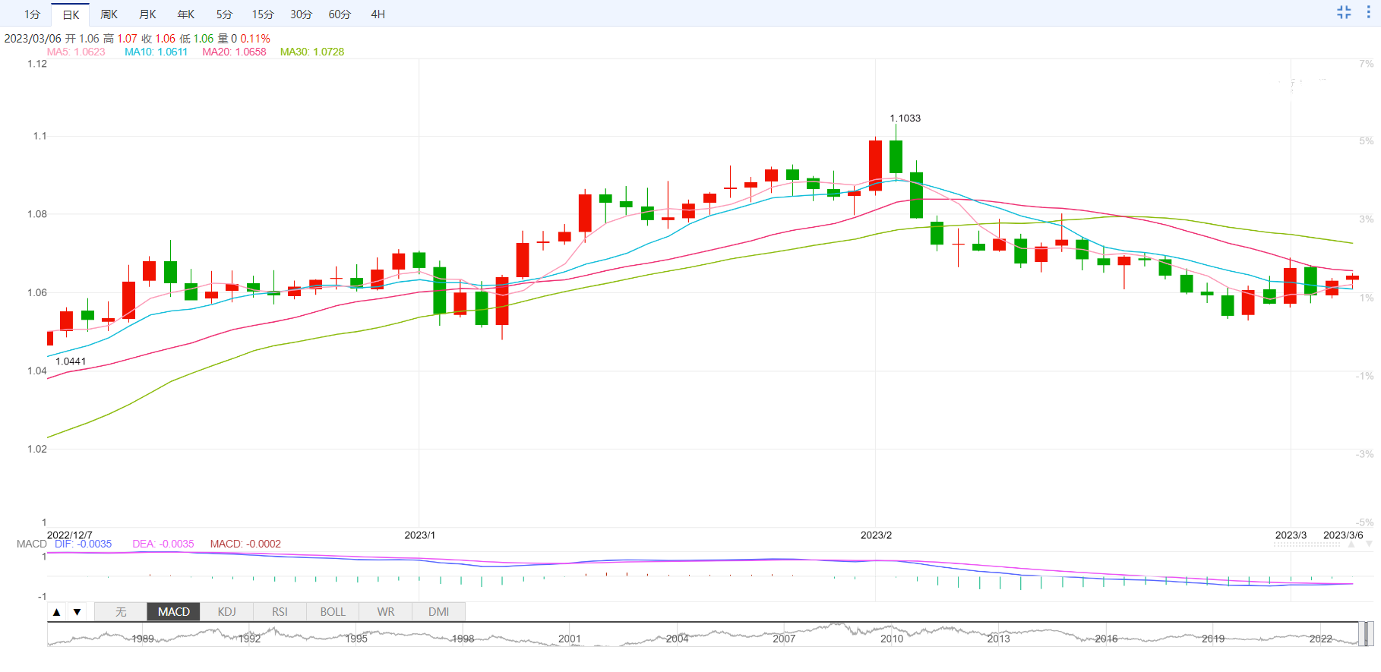Click the 2010 area in the overview timeline
The height and width of the screenshot is (672, 1381).
pyautogui.click(x=892, y=639)
